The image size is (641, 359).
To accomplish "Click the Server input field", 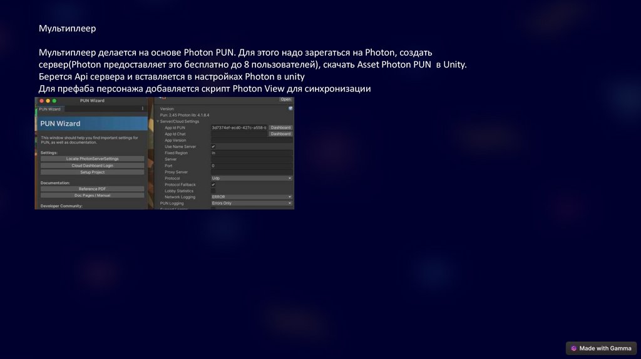I will [252, 159].
